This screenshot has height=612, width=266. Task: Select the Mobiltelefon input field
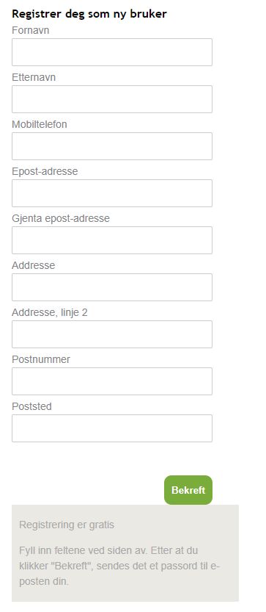(112, 146)
